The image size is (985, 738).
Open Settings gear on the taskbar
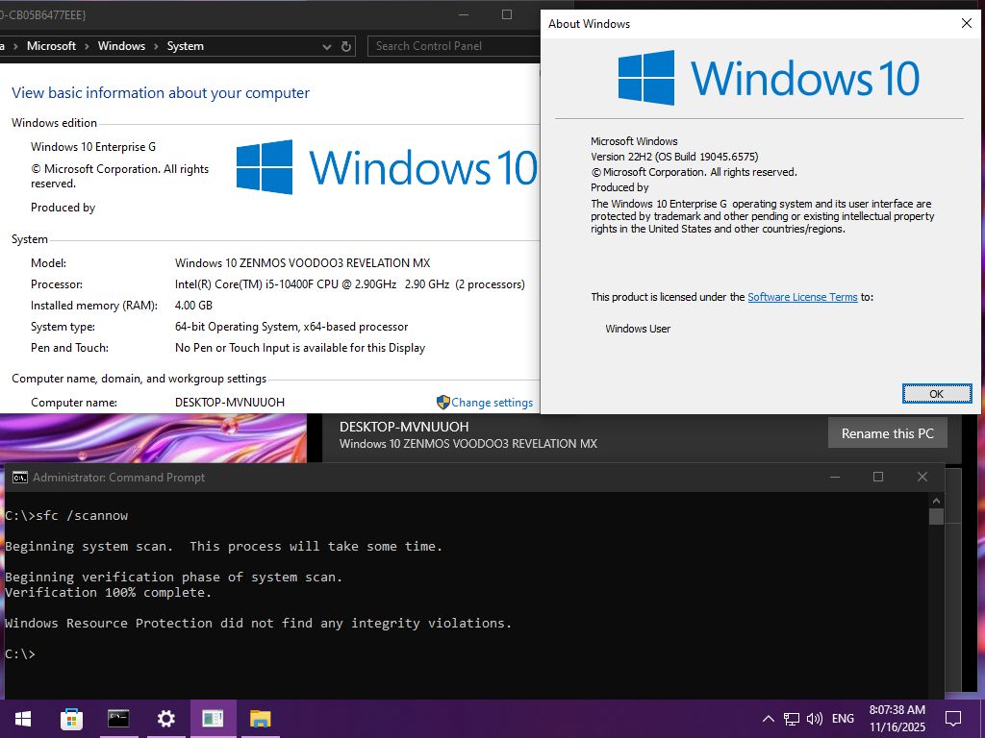[x=165, y=719]
